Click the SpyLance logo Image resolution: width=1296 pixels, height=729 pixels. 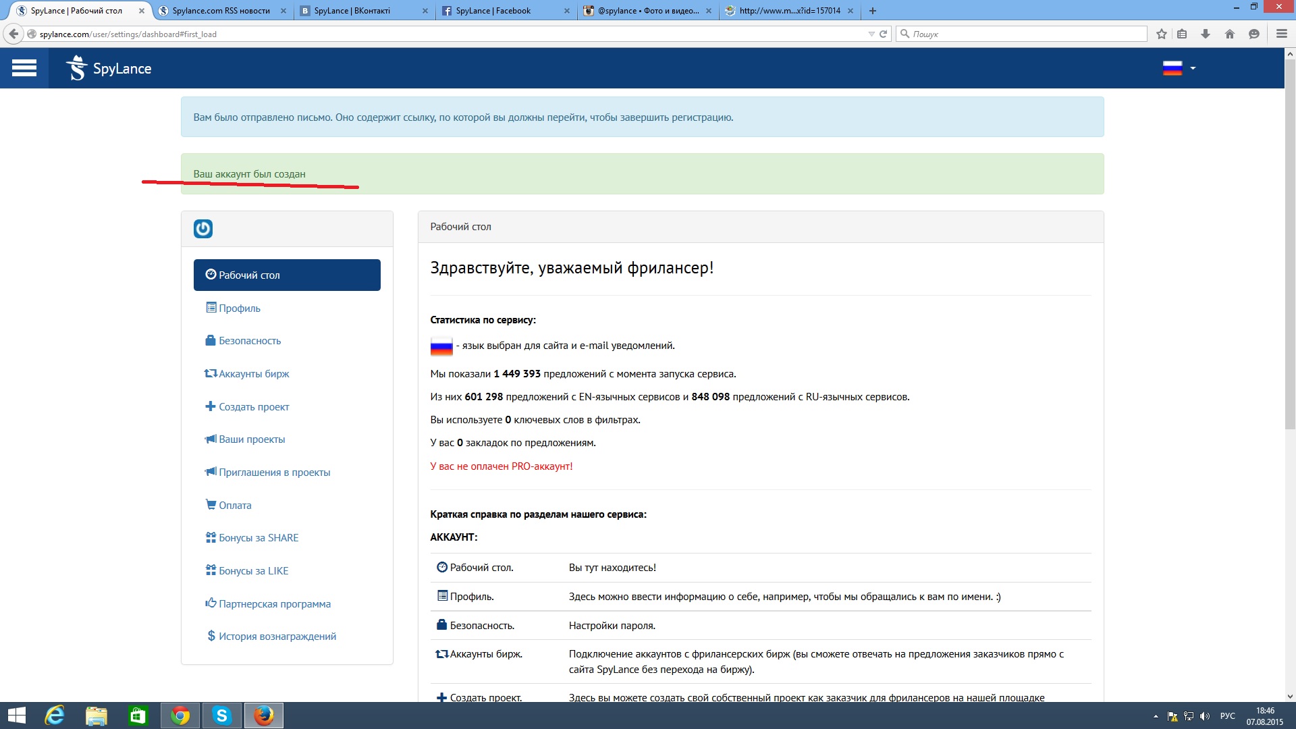pyautogui.click(x=109, y=68)
